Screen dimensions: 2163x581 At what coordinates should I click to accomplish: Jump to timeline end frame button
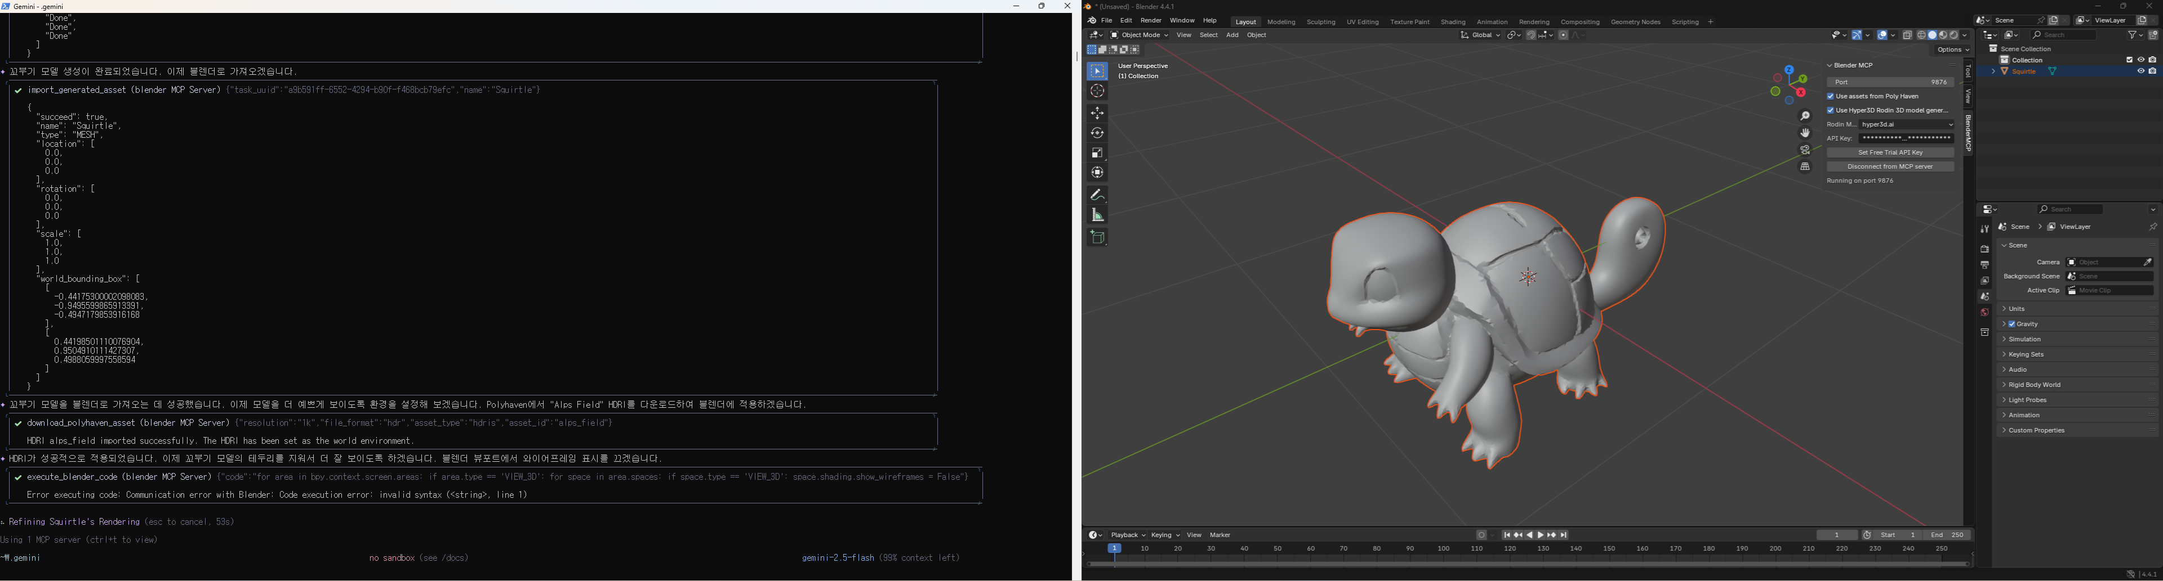pyautogui.click(x=1564, y=535)
